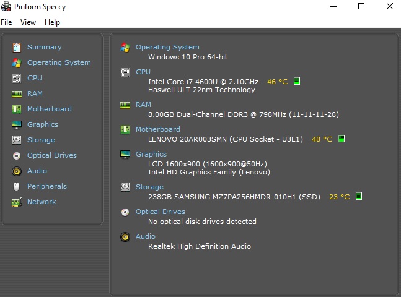401x297 pixels.
Task: Open the Operating System heading link
Action: [x=167, y=47]
